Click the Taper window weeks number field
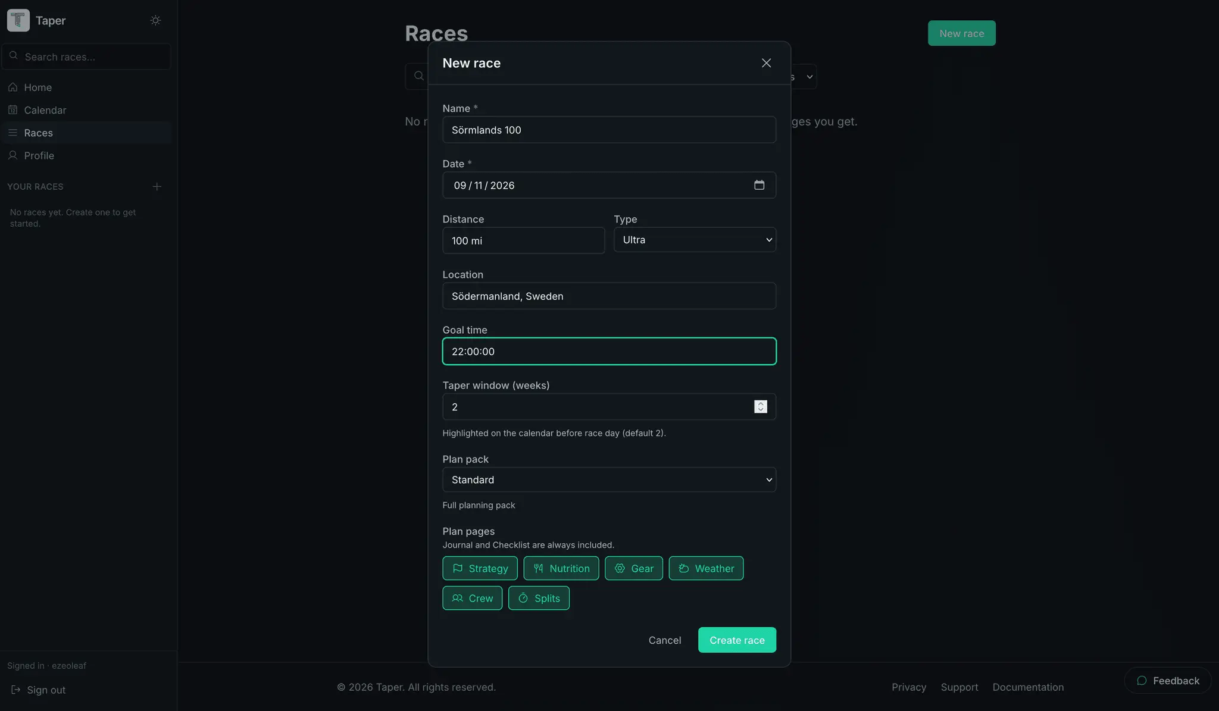Viewport: 1219px width, 711px height. 609,407
